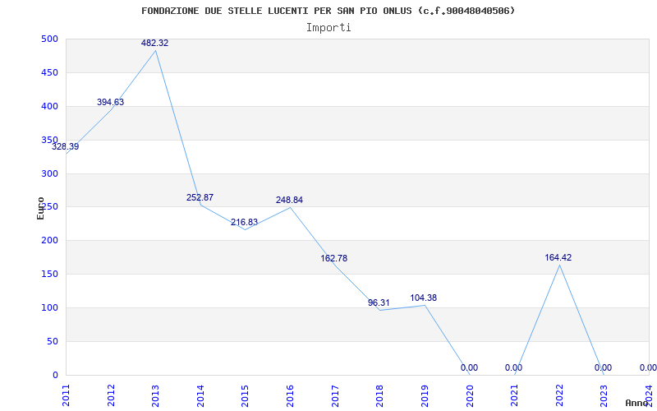This screenshot has height=411, width=657.
Task: Click the x-axis year 2014
Action: point(200,394)
